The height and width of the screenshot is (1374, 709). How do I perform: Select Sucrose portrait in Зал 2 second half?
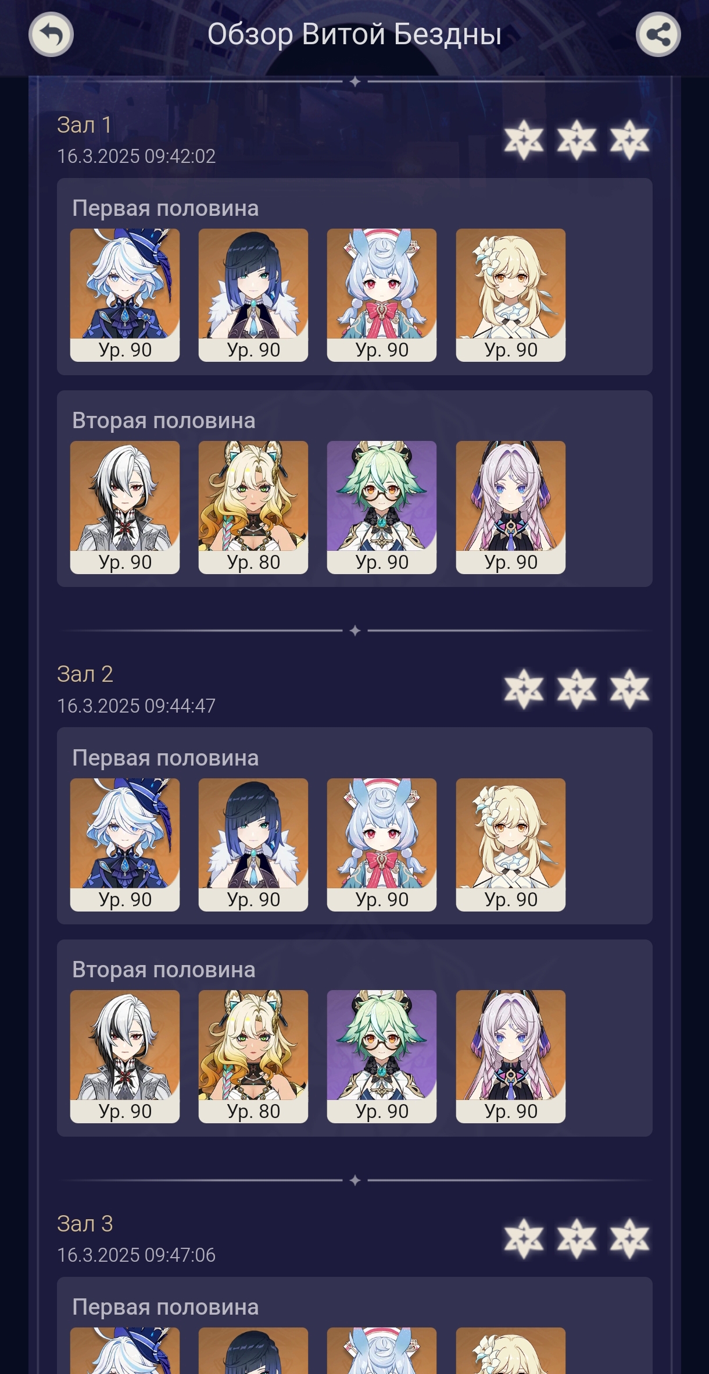point(382,1056)
